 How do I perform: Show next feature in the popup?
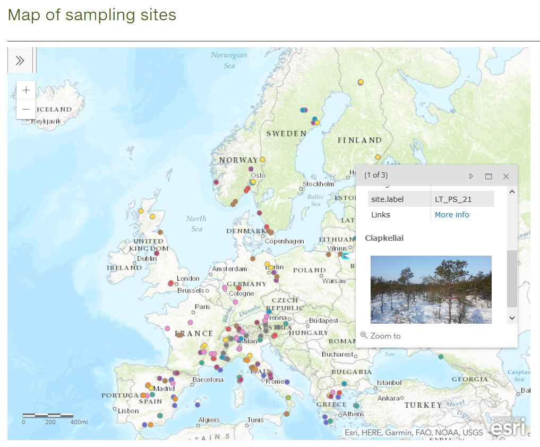point(471,176)
